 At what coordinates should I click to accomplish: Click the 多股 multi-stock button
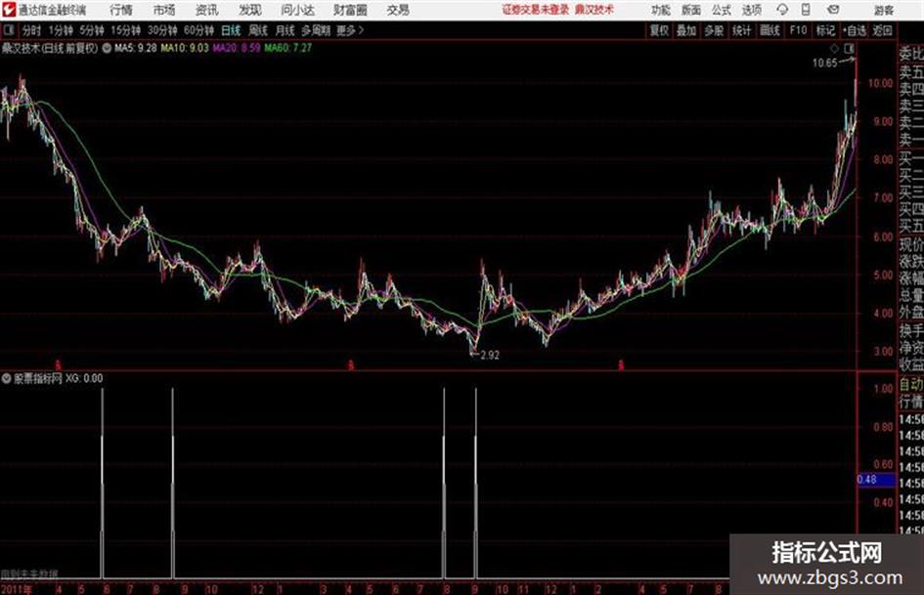tap(714, 30)
